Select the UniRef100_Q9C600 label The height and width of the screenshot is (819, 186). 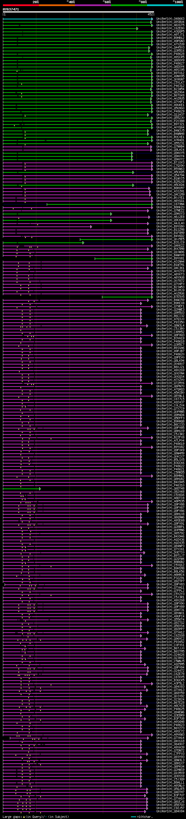pos(170,220)
